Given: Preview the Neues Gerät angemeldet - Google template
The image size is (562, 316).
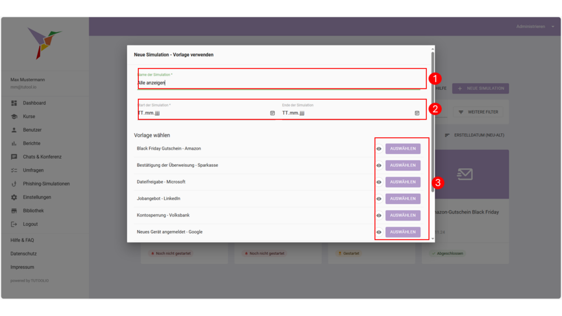Looking at the screenshot, I should 379,232.
